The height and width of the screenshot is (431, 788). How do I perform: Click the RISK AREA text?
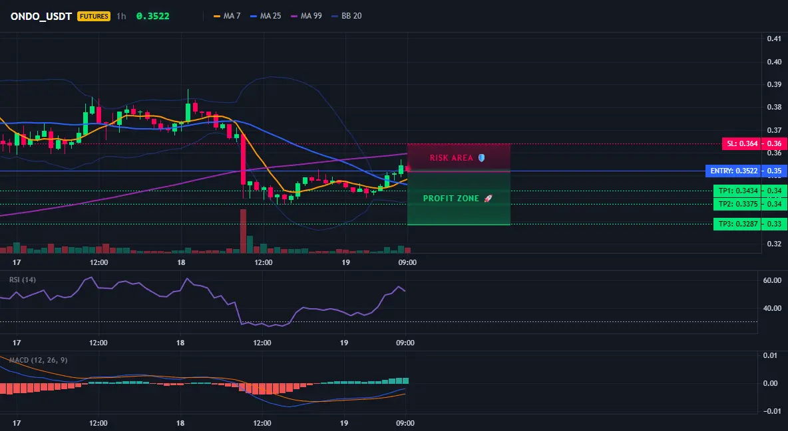point(451,157)
